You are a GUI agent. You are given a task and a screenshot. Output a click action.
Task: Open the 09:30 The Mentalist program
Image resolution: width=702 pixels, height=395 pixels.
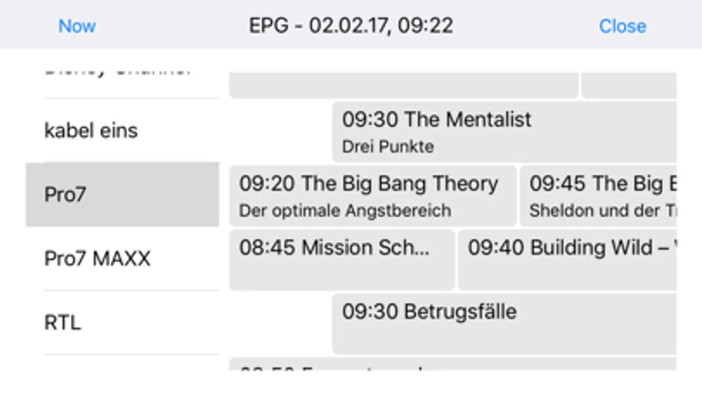point(504,132)
